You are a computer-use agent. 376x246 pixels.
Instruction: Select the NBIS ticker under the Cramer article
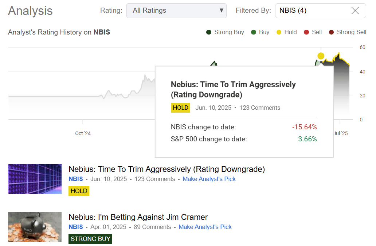[76, 227]
